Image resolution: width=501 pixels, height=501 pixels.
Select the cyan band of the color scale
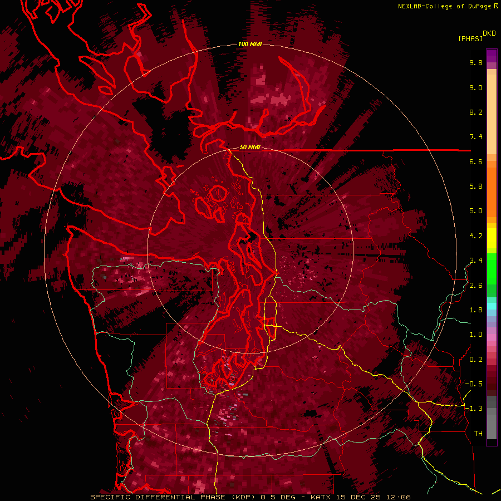click(492, 306)
